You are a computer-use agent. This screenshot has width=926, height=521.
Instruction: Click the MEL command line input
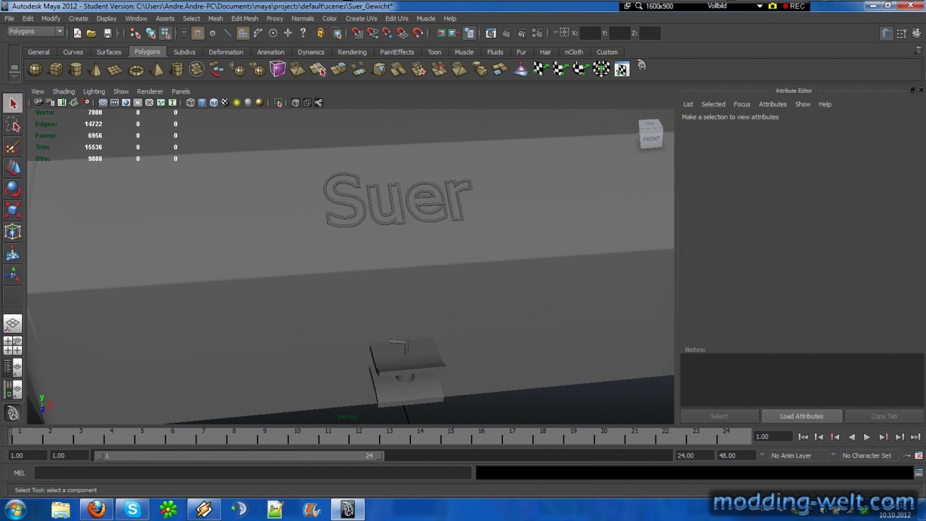point(252,473)
